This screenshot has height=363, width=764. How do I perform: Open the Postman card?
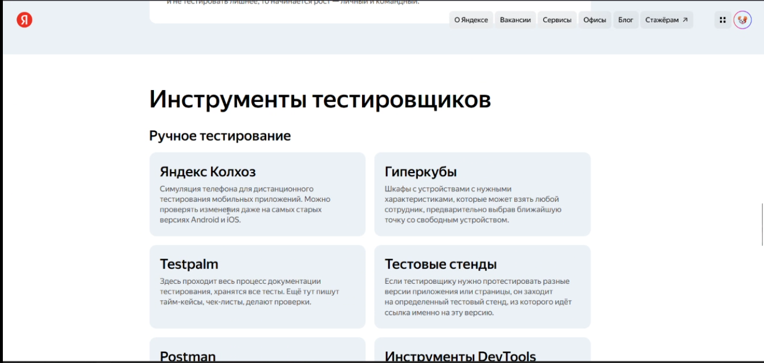188,356
